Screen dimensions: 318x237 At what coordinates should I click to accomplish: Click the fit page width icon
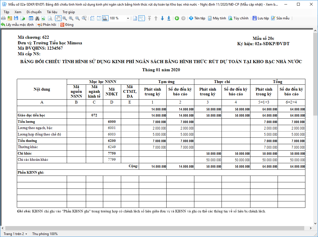[99, 18]
